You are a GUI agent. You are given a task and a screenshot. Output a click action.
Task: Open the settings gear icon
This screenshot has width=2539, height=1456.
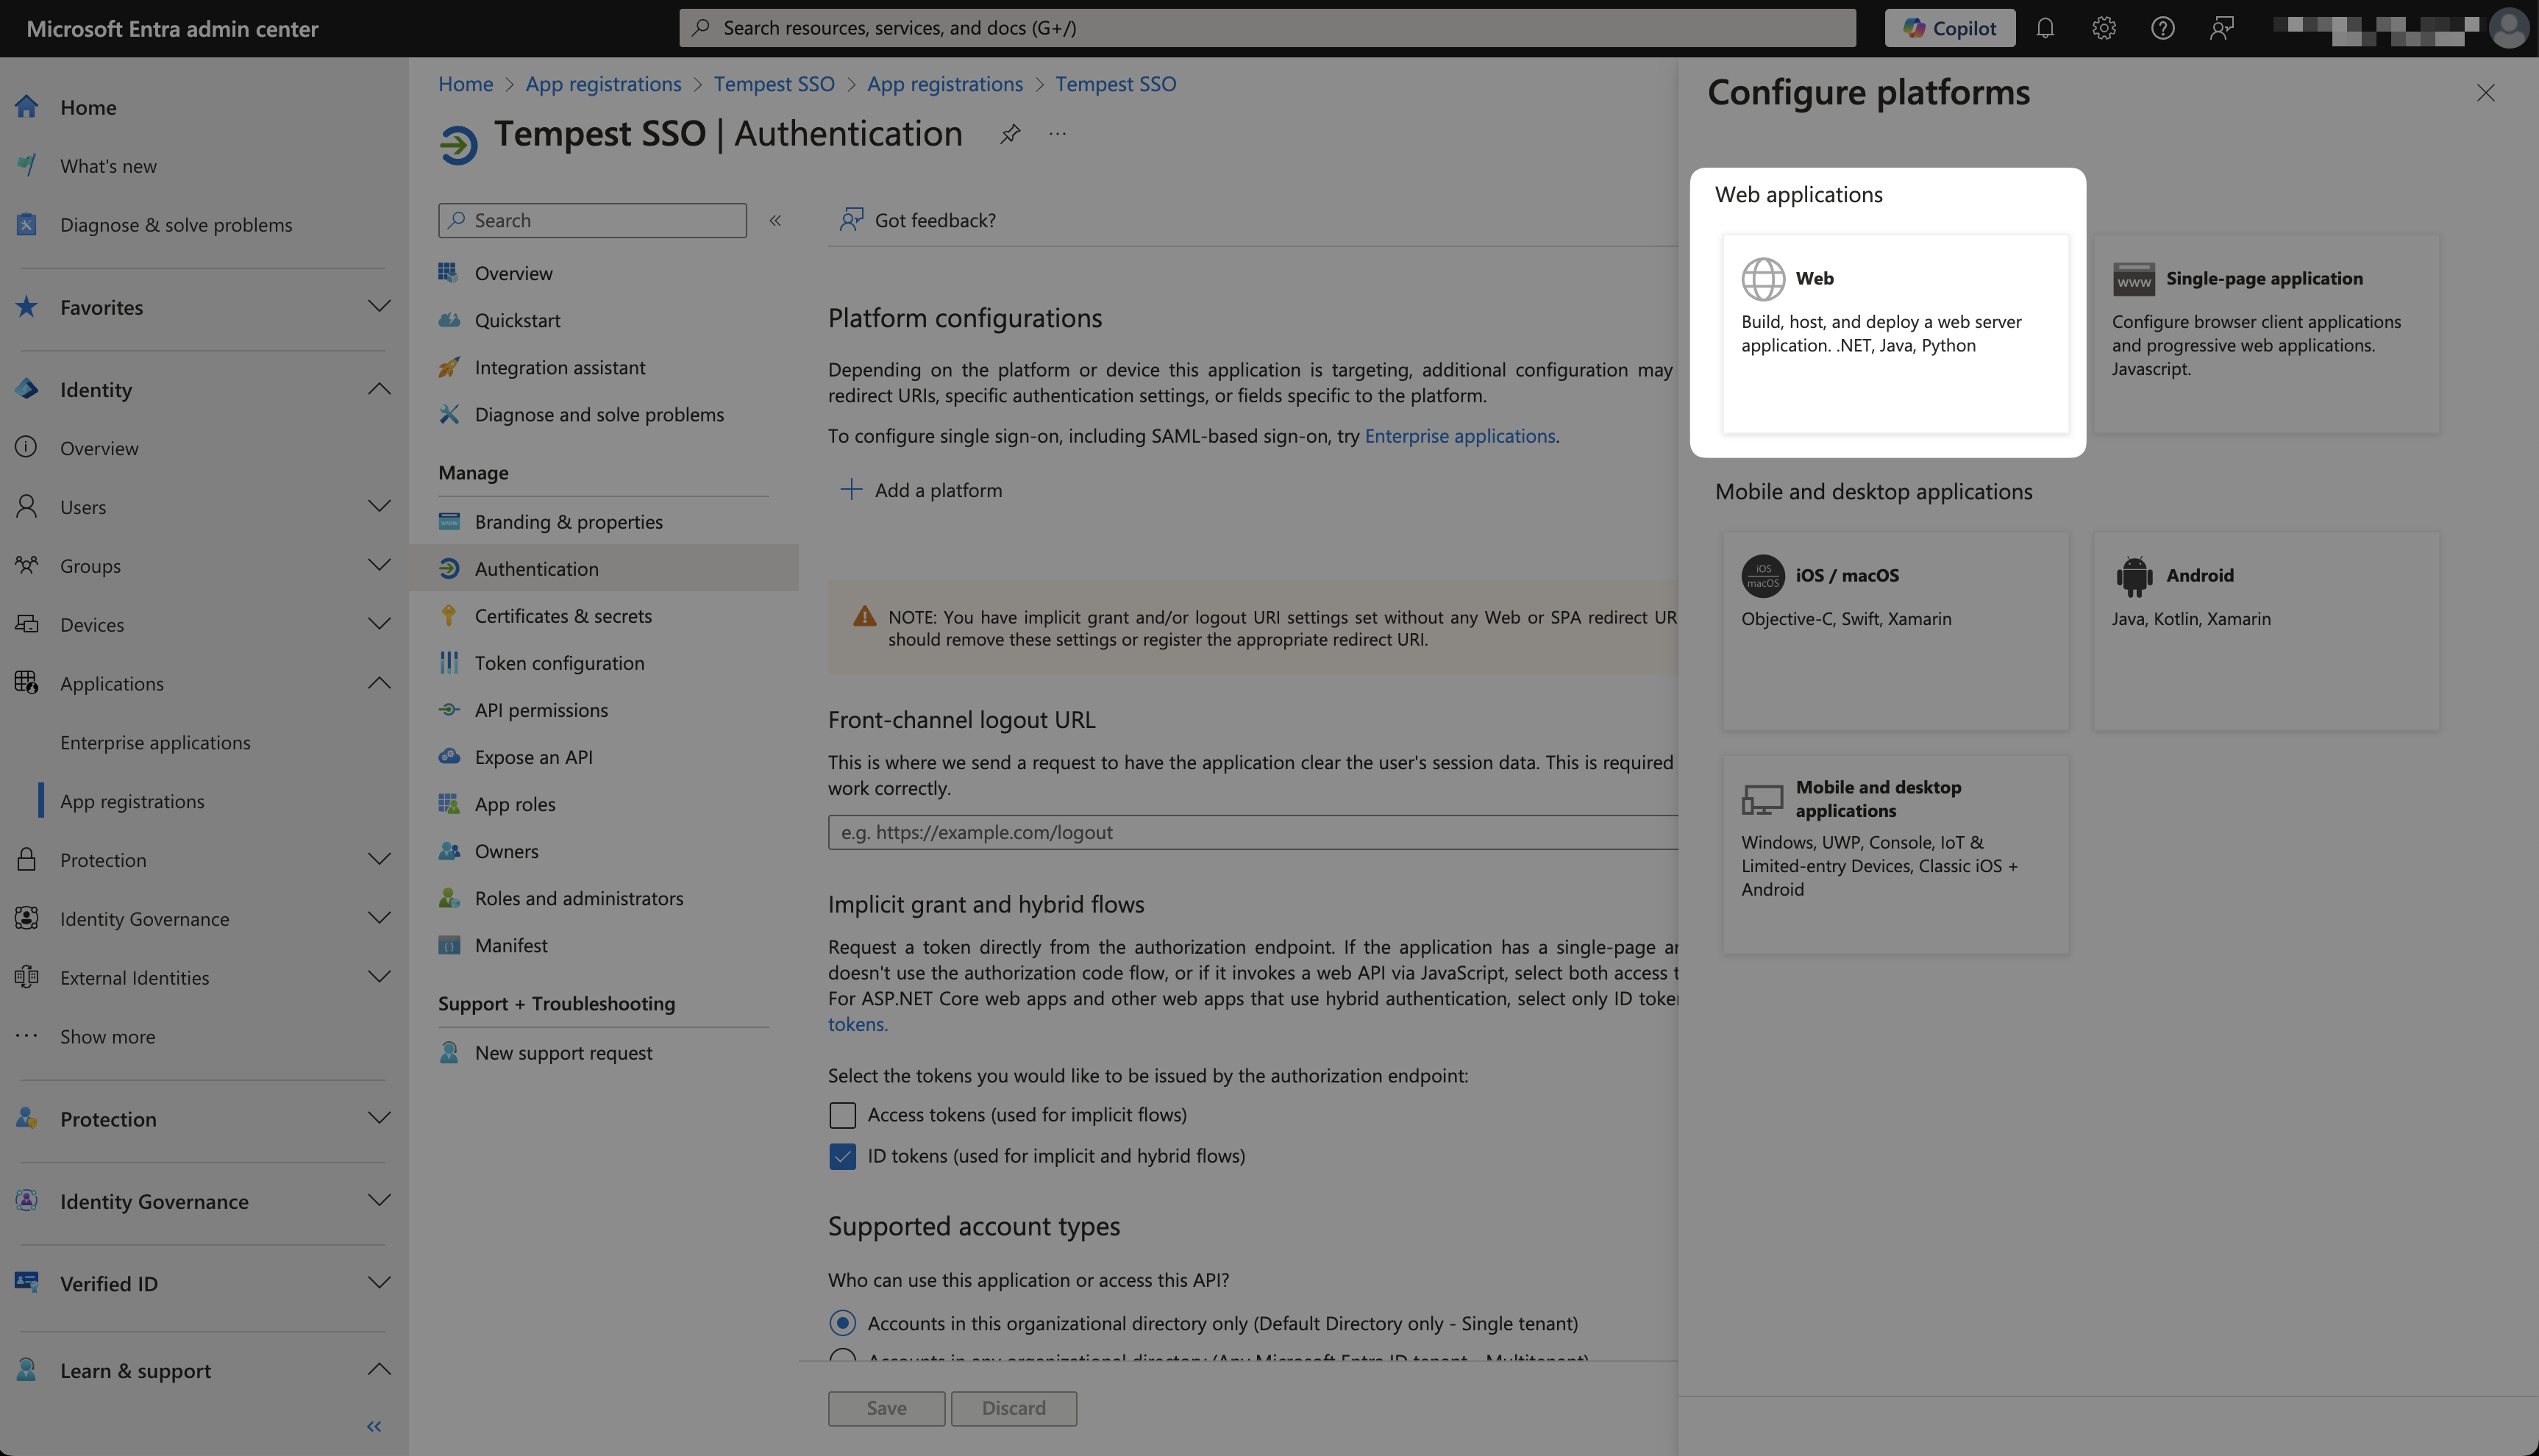(2103, 28)
